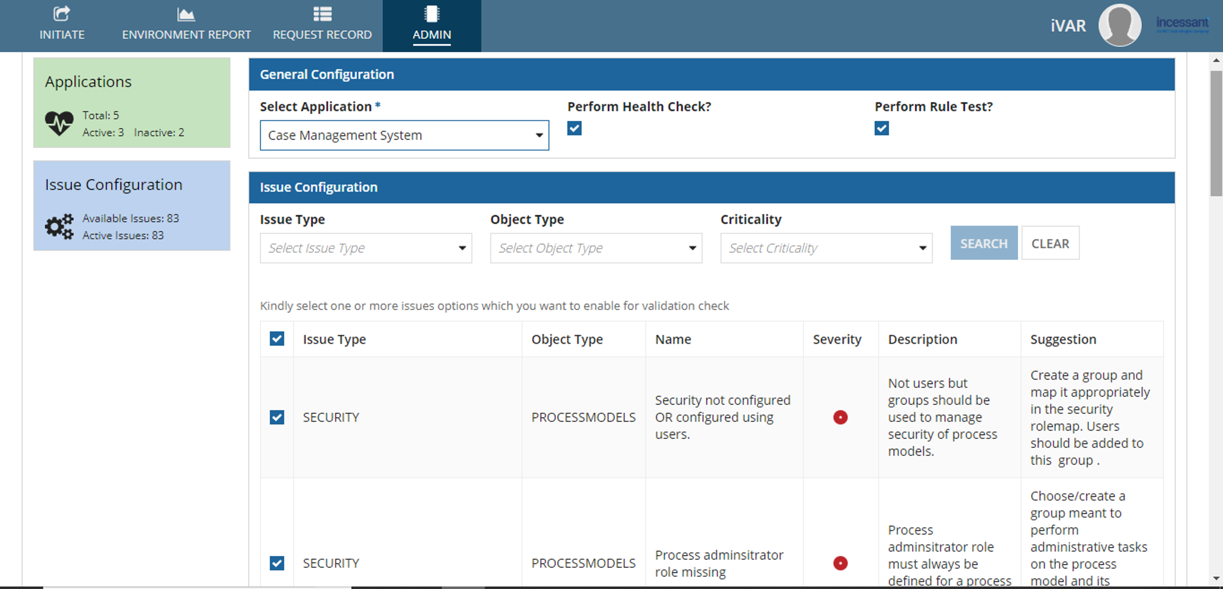1223x589 pixels.
Task: Click 'Active: 3' applications text
Action: tap(103, 132)
